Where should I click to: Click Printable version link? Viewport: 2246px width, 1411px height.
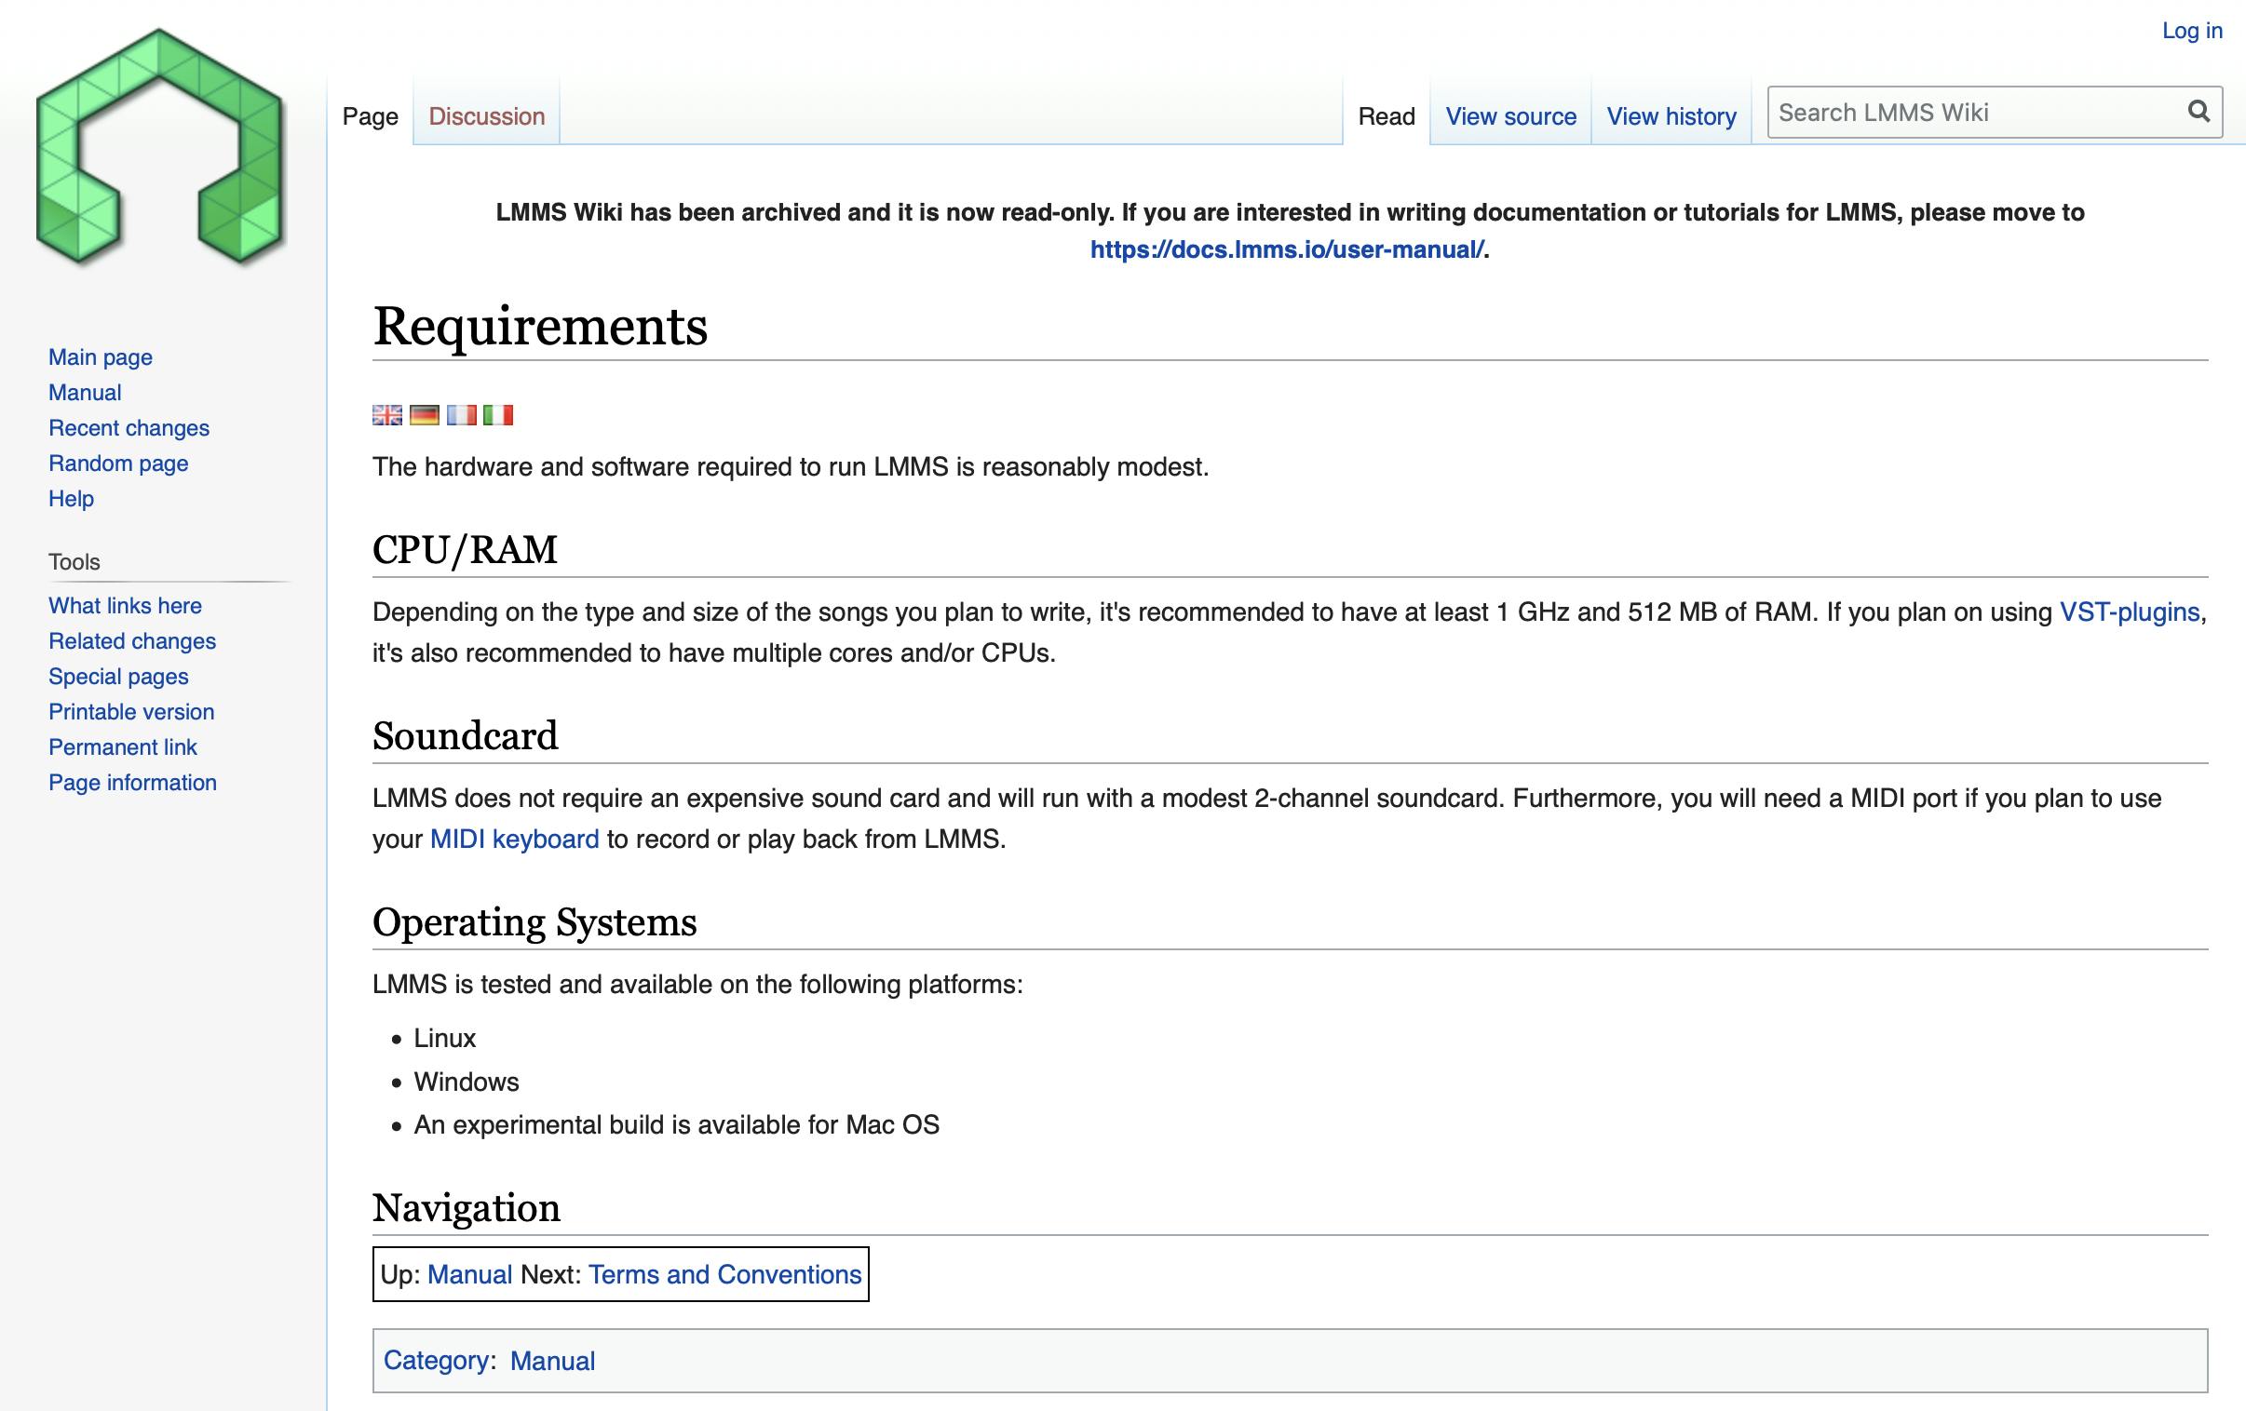pyautogui.click(x=131, y=713)
